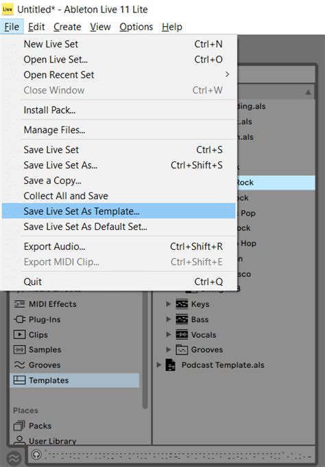The height and width of the screenshot is (467, 325).
Task: Open User Library under Places
Action: pyautogui.click(x=74, y=441)
